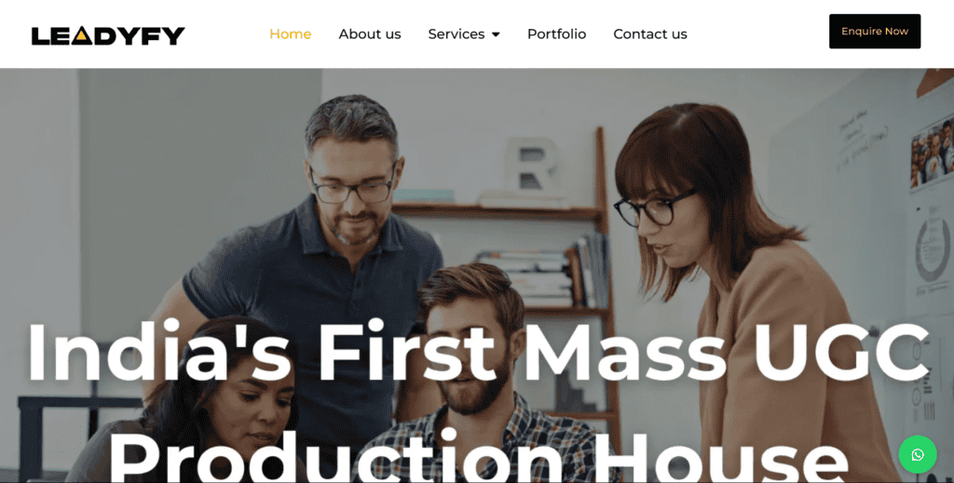Expand the Services dropdown caret
Screen dimensions: 954x483
pyautogui.click(x=496, y=34)
